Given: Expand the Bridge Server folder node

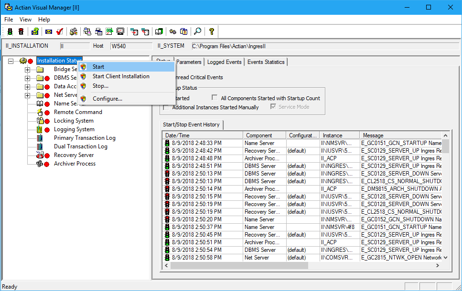Looking at the screenshot, I should pyautogui.click(x=28, y=70).
